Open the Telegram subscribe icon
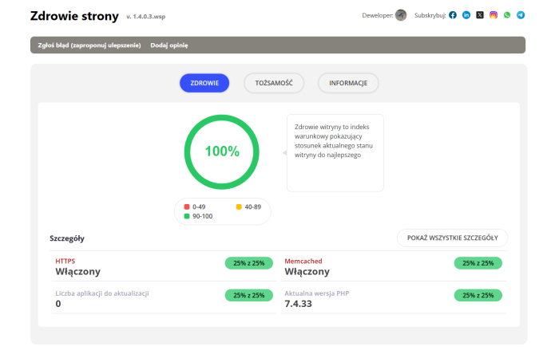Screen dimensions: 559x350 tap(521, 15)
